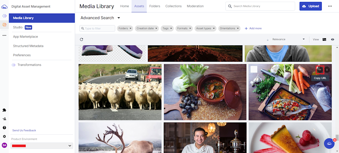
Task: Open the clam stew pot thumbnail
Action: (205, 92)
